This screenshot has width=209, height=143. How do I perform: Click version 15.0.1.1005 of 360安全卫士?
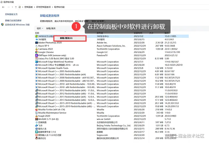(170, 36)
